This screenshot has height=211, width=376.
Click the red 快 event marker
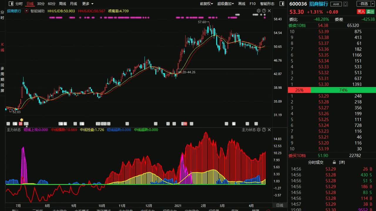pos(185,124)
